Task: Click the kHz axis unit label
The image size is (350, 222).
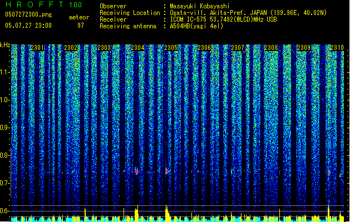Action: (x=5, y=45)
